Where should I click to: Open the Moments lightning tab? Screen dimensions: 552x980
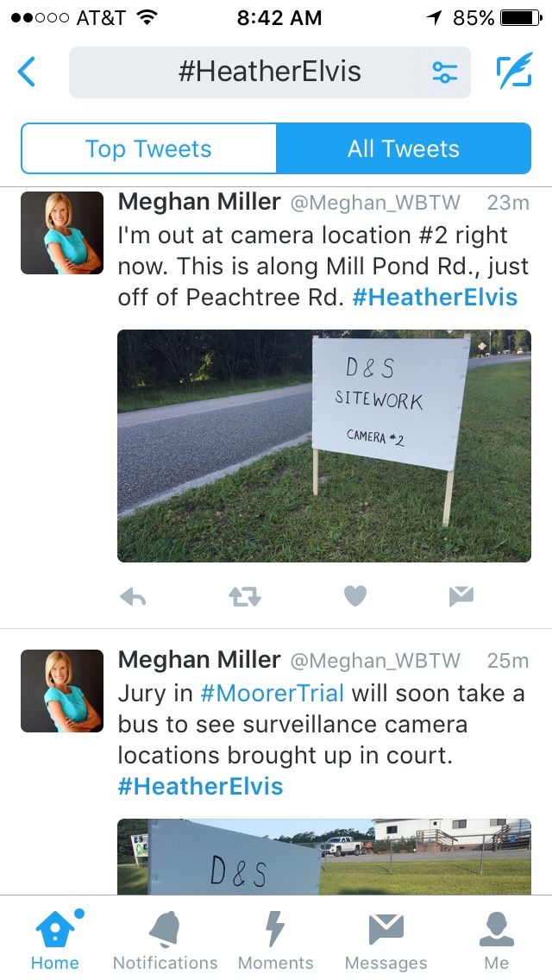[275, 939]
